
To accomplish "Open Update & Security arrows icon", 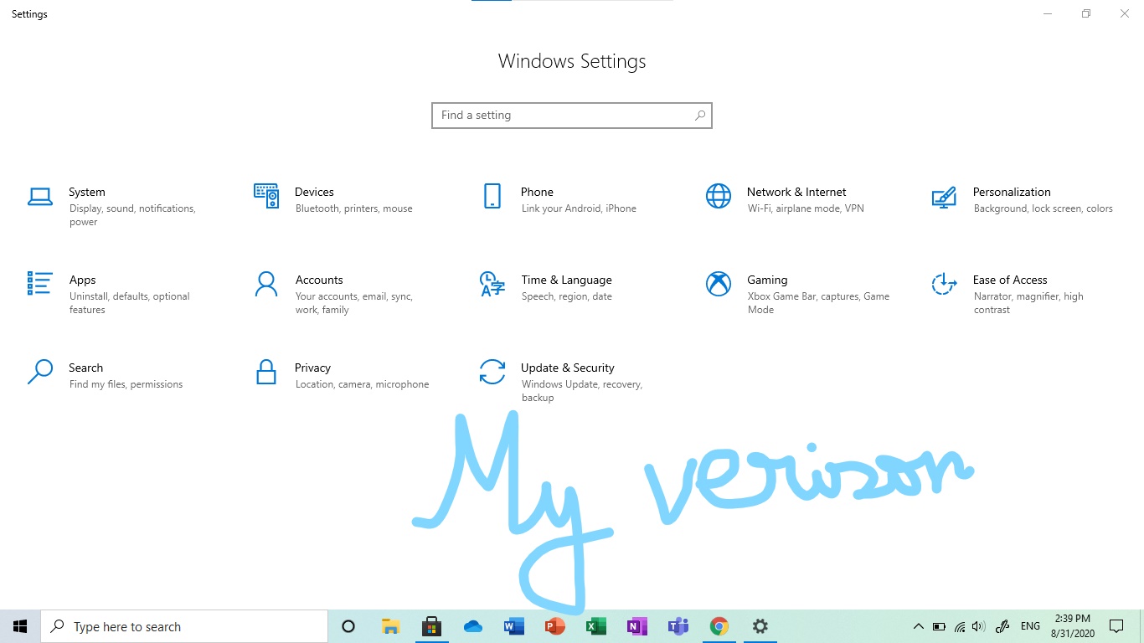I will point(492,372).
